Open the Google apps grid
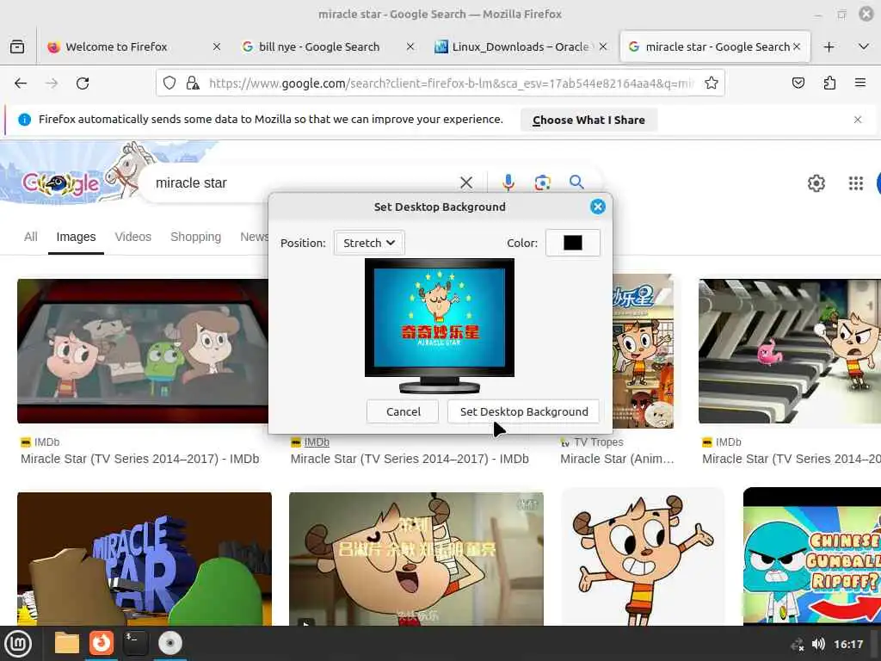 (x=855, y=183)
